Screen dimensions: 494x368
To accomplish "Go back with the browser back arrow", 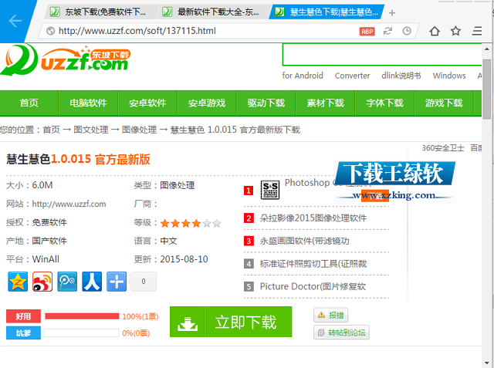I will coord(15,21).
